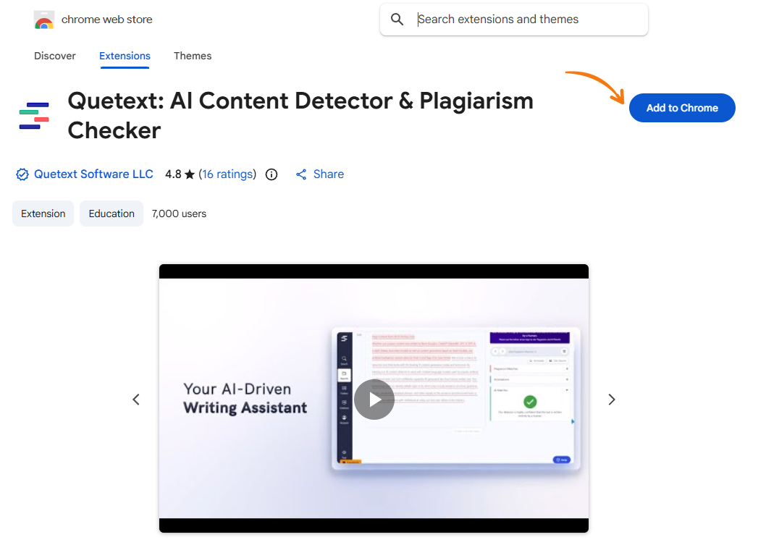Click the search magnifier icon

coord(397,20)
